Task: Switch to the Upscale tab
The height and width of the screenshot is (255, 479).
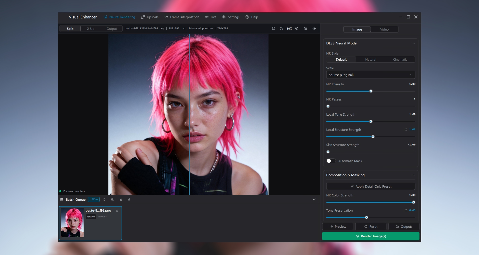Action: [150, 17]
